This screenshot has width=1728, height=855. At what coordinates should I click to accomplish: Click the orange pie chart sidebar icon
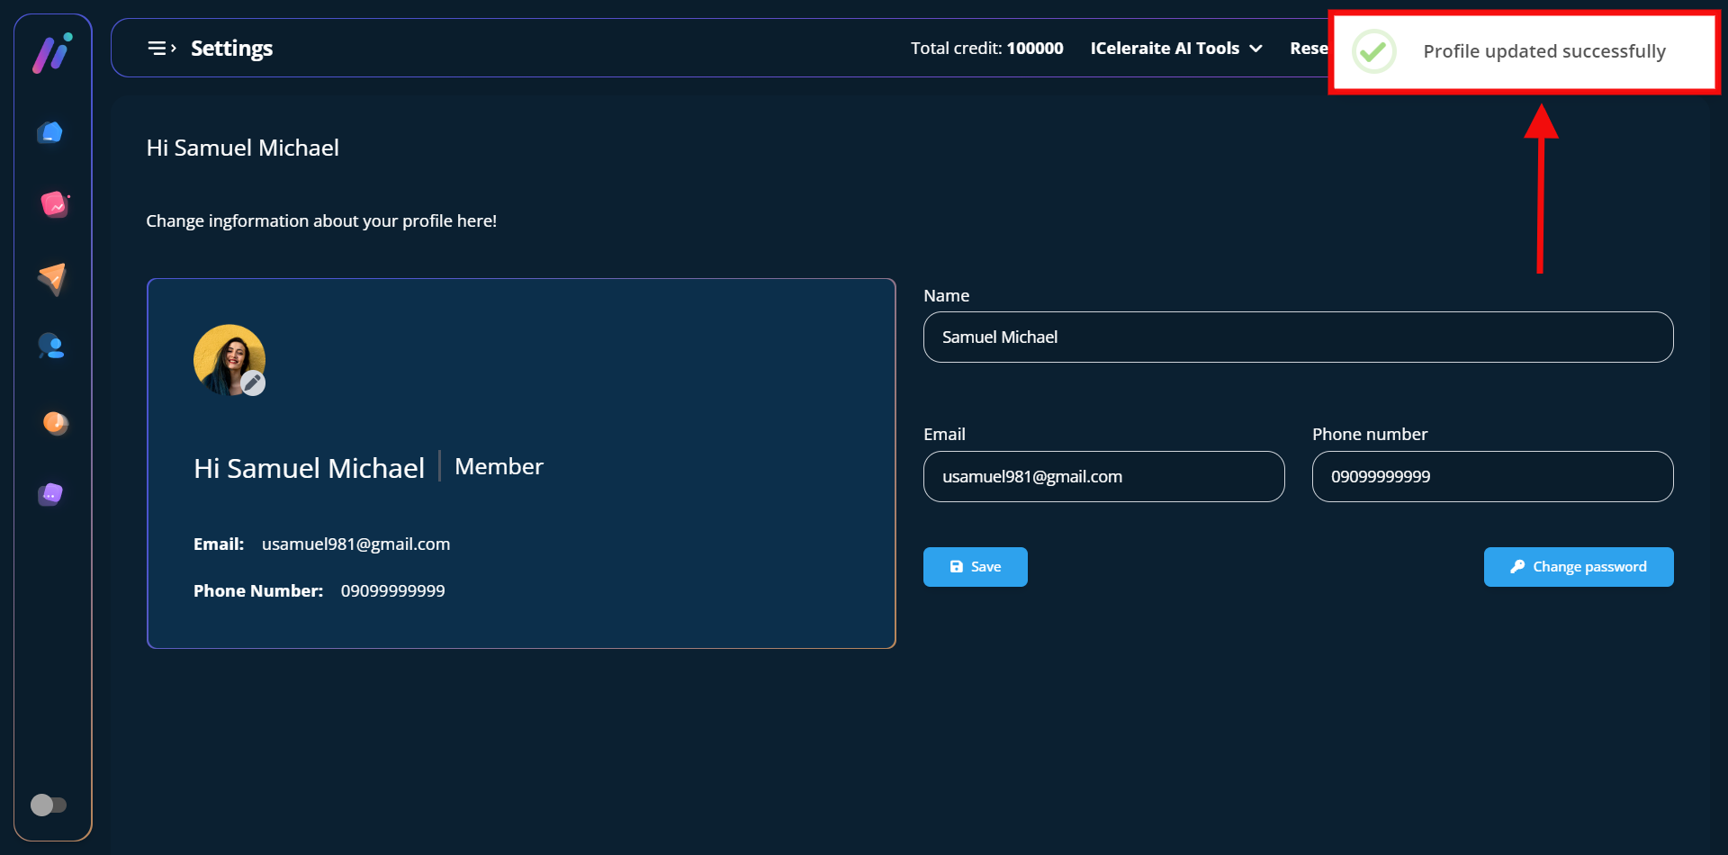click(x=55, y=422)
